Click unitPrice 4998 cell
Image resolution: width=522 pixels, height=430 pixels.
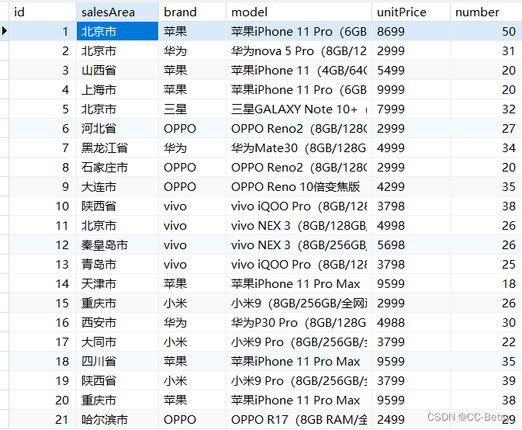click(411, 226)
